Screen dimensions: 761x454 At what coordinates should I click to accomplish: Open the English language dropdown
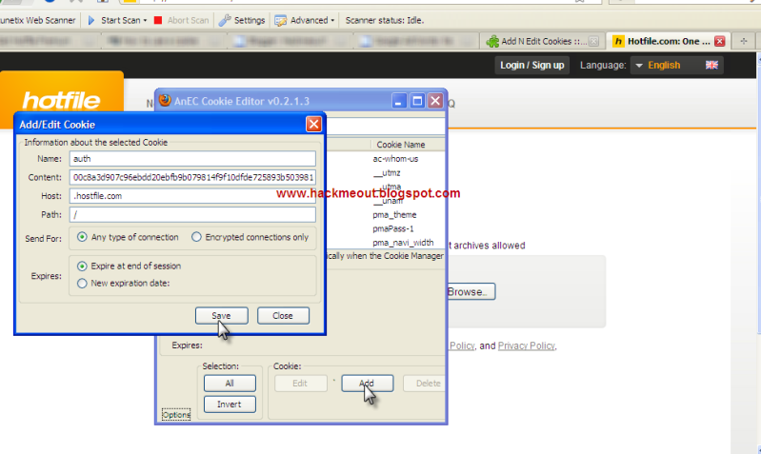pyautogui.click(x=676, y=65)
